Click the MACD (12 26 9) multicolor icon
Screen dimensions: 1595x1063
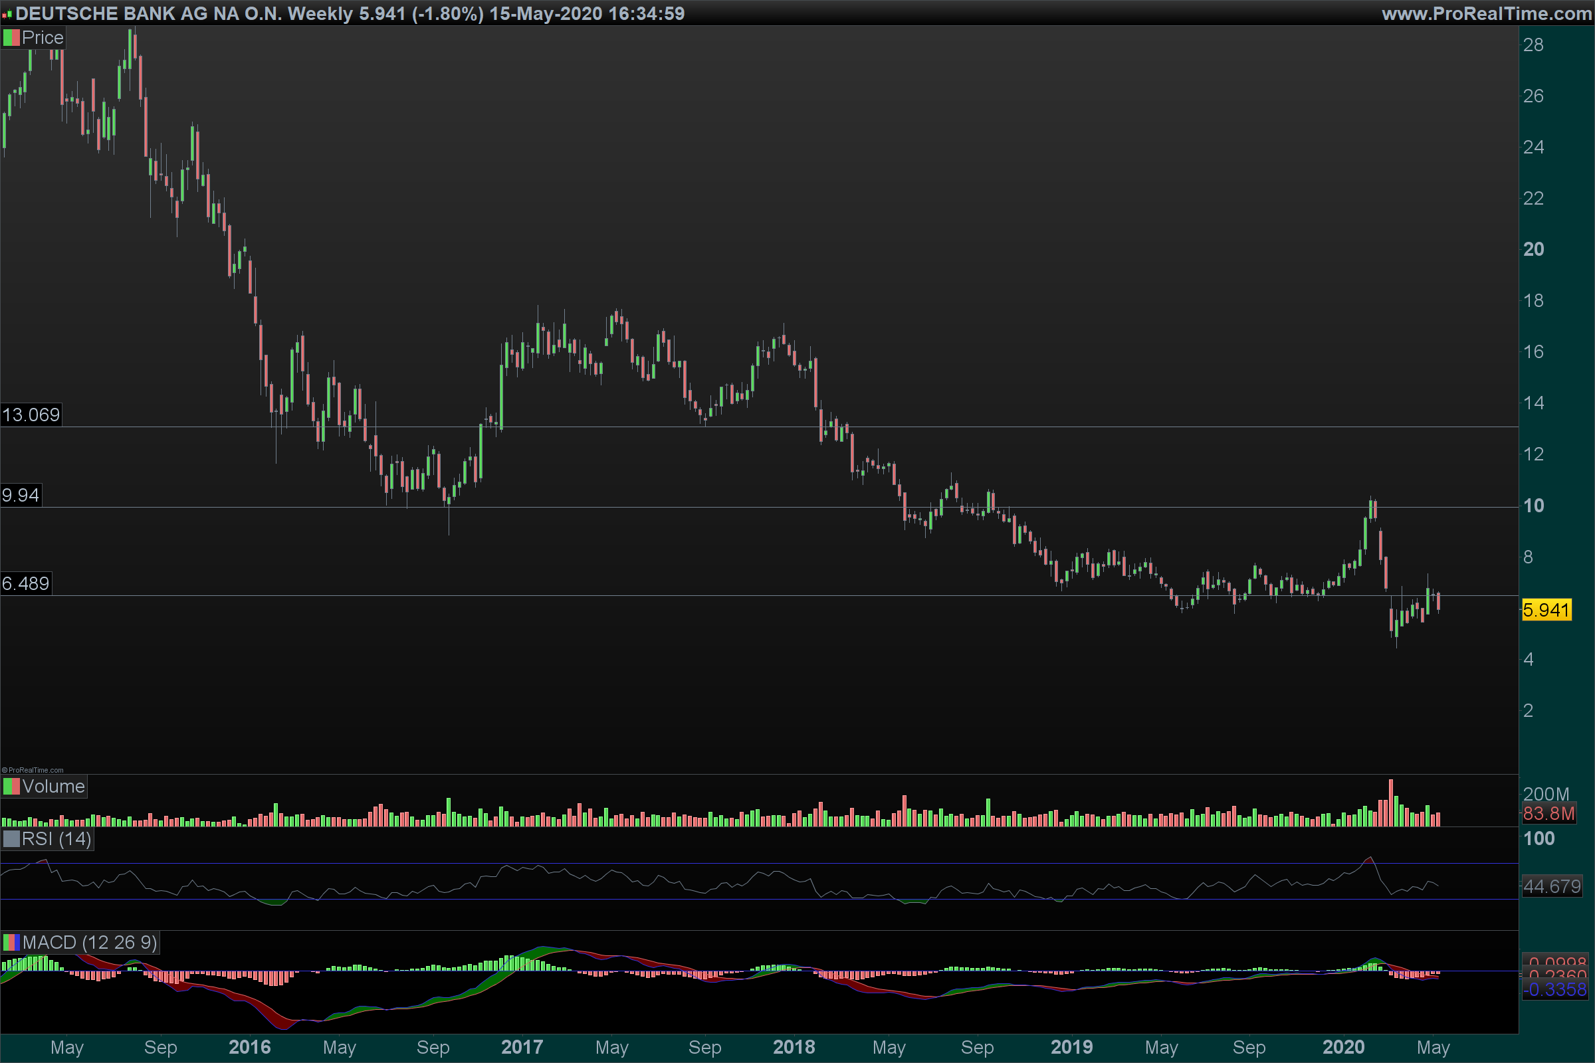click(11, 942)
